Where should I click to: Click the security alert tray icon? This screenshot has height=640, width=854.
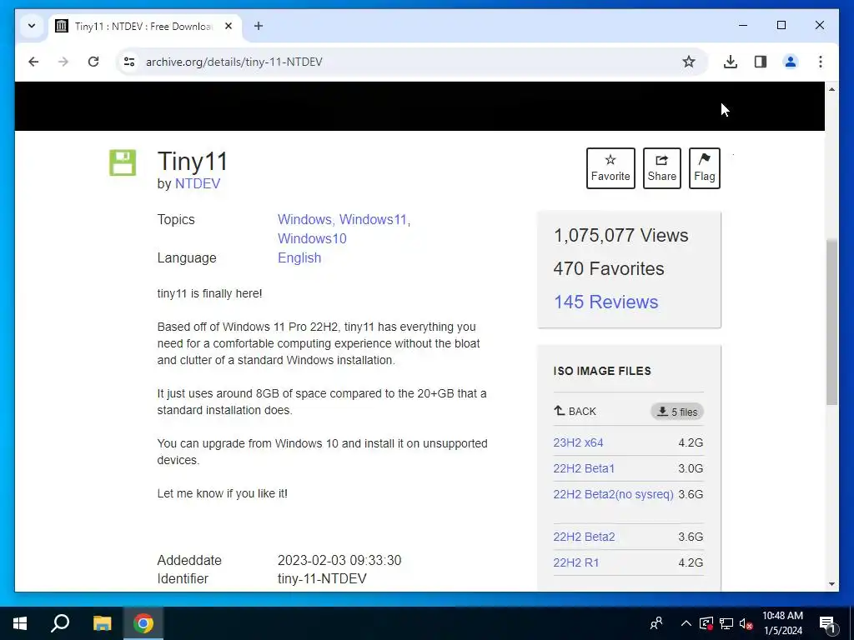(x=706, y=623)
